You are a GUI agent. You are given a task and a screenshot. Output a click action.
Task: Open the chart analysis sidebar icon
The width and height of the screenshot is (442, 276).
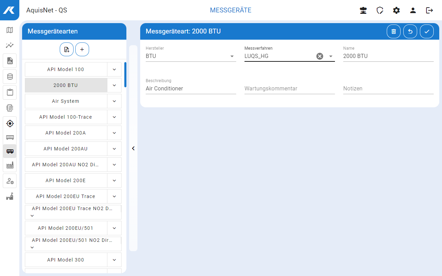(10, 45)
